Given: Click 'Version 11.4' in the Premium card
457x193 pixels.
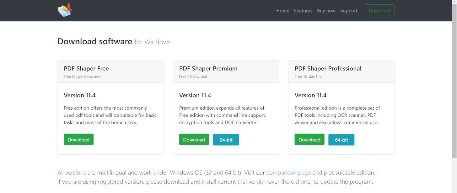Looking at the screenshot, I should point(195,95).
